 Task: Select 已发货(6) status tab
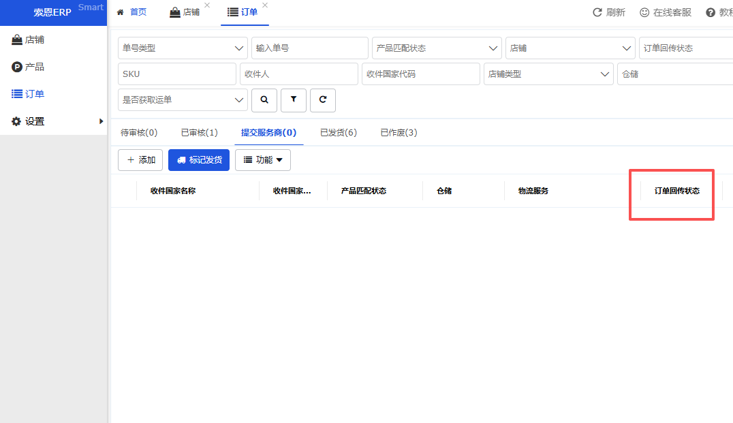click(x=339, y=133)
